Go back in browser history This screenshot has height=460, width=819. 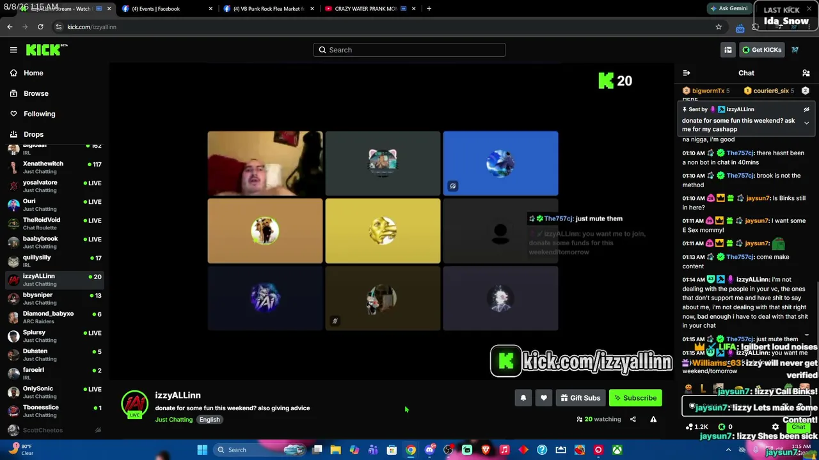(10, 27)
